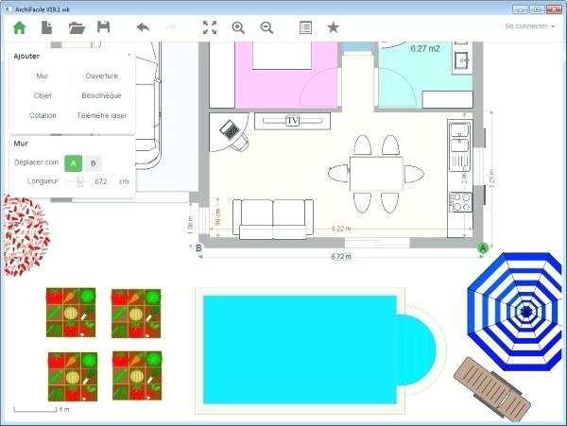
Task: Zoom out of the floor plan
Action: click(267, 27)
